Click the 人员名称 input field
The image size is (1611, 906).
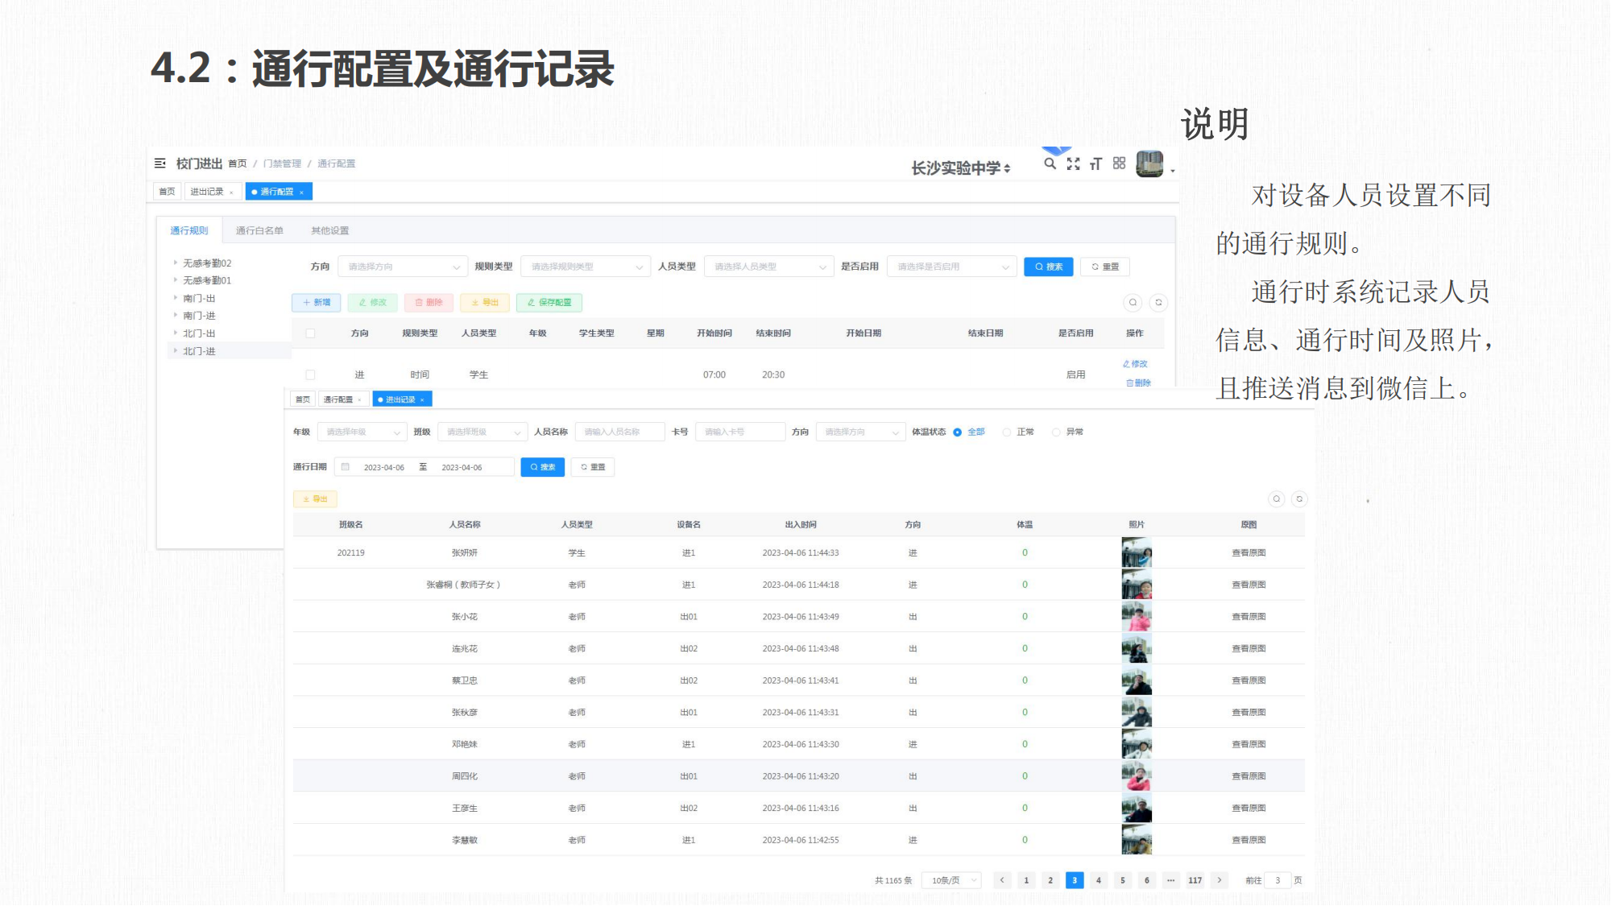(620, 432)
